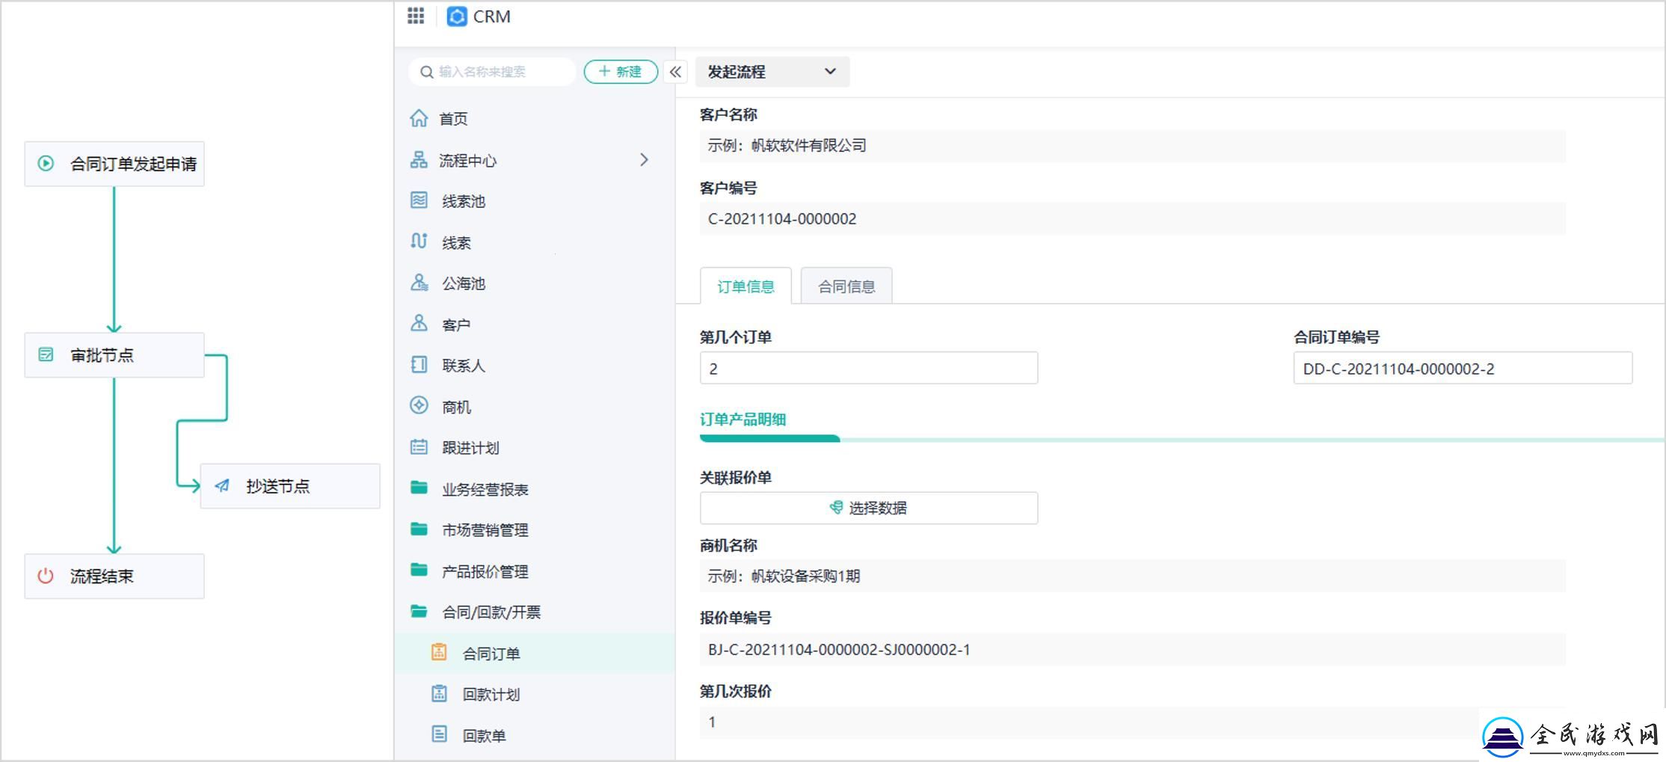Expand the 市场营销管理 folder
Screen dimensions: 1666x762
point(535,529)
